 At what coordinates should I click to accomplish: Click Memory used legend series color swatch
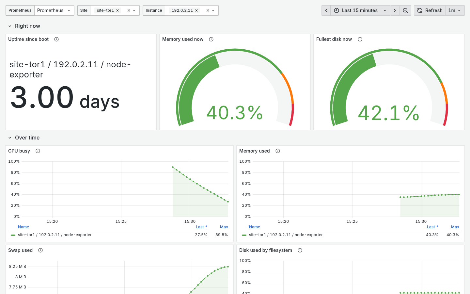(x=244, y=235)
